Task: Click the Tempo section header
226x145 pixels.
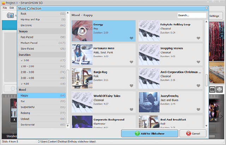Action: (42, 31)
